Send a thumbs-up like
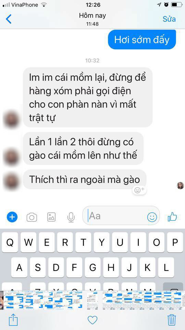The width and height of the screenshot is (185, 330). point(172,217)
